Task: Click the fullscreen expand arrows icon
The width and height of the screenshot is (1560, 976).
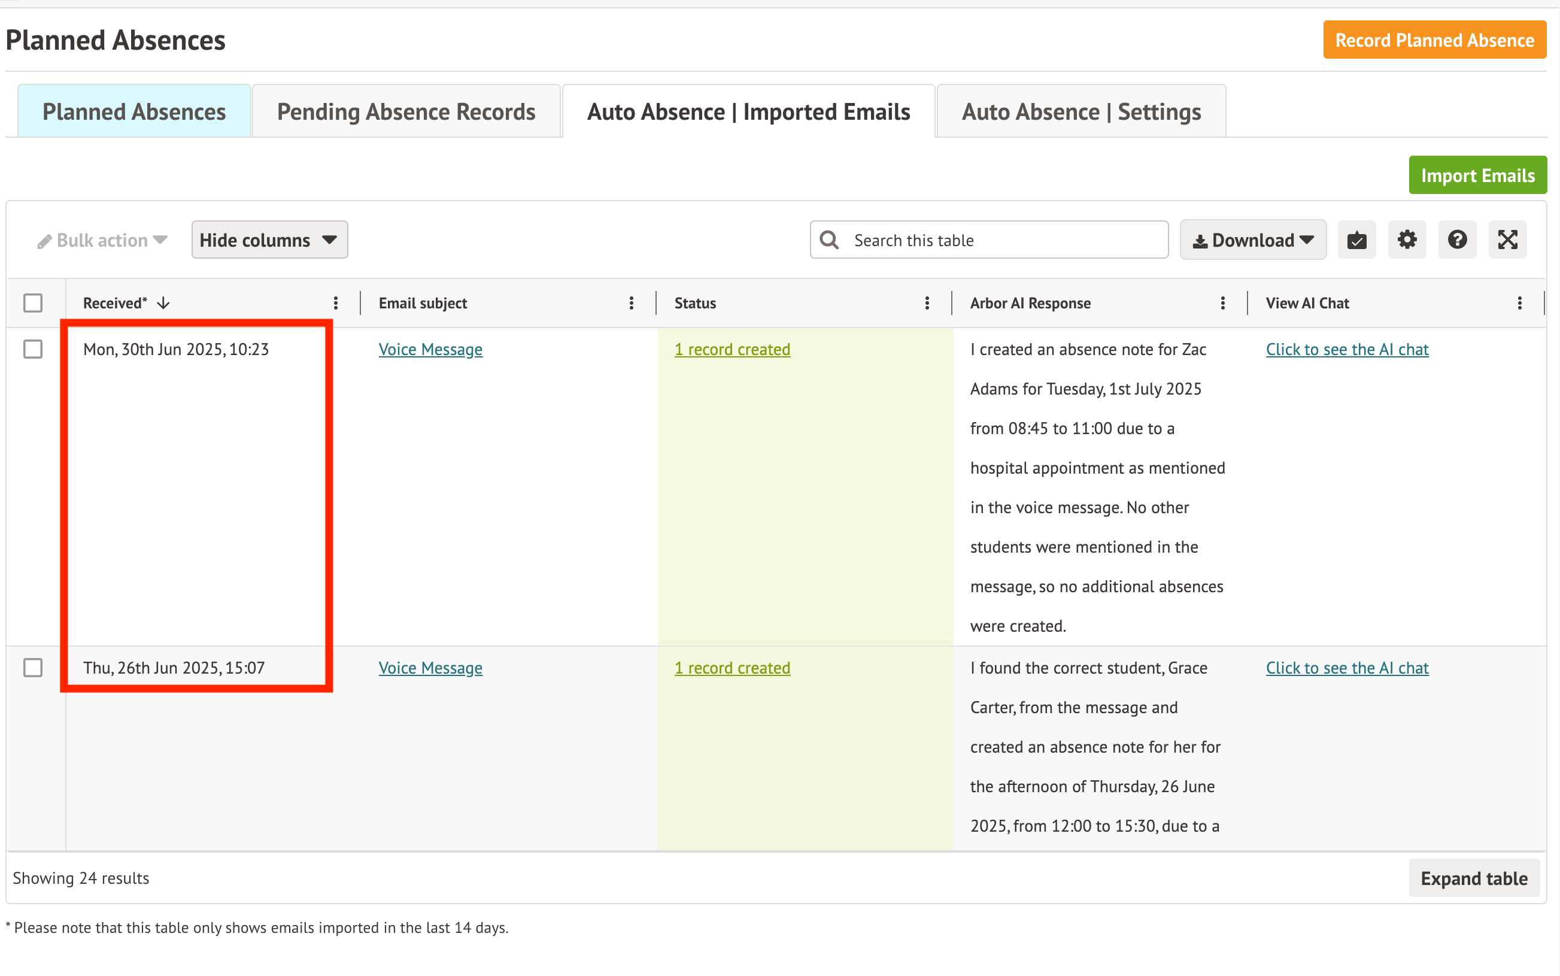Action: pyautogui.click(x=1507, y=240)
